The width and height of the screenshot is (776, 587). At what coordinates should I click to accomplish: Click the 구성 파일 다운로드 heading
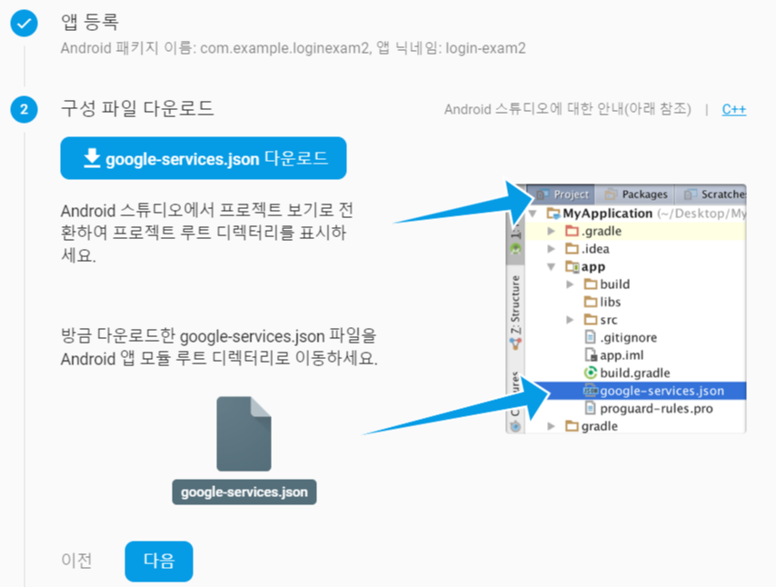point(137,108)
